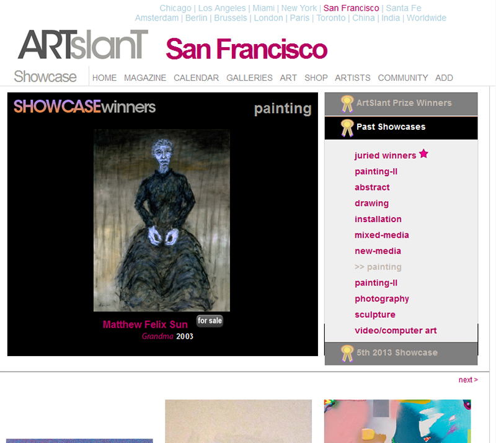Expand the 5th 2013 Showcase section
Viewport: 496px width, 443px height.
pos(397,352)
